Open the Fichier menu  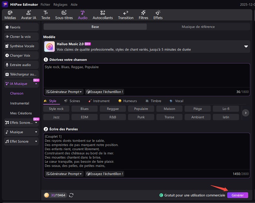pos(46,4)
